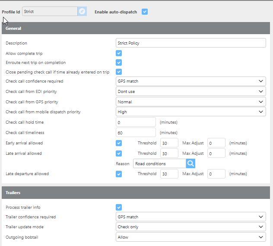Click the Description text field
The height and width of the screenshot is (246, 273).
[190, 43]
